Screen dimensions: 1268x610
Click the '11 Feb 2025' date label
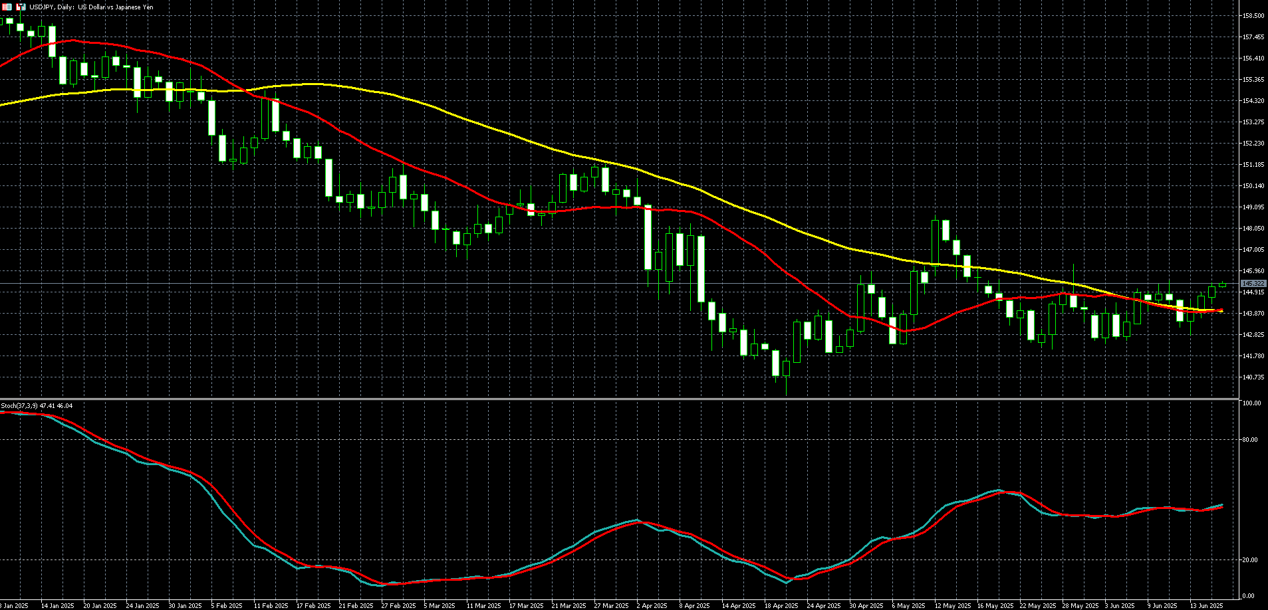coord(271,606)
